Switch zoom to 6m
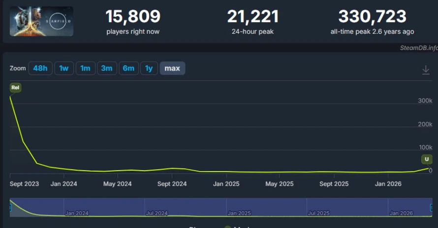438x228 pixels. pos(128,68)
